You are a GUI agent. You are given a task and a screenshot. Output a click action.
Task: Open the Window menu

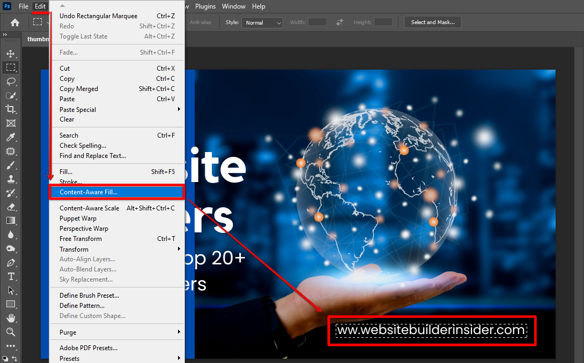(233, 6)
